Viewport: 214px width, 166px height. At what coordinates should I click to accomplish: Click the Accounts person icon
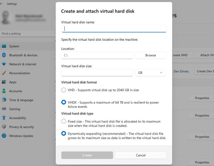4,91
